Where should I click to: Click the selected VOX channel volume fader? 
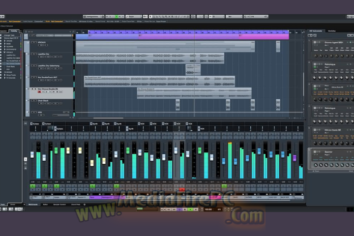click(176, 150)
